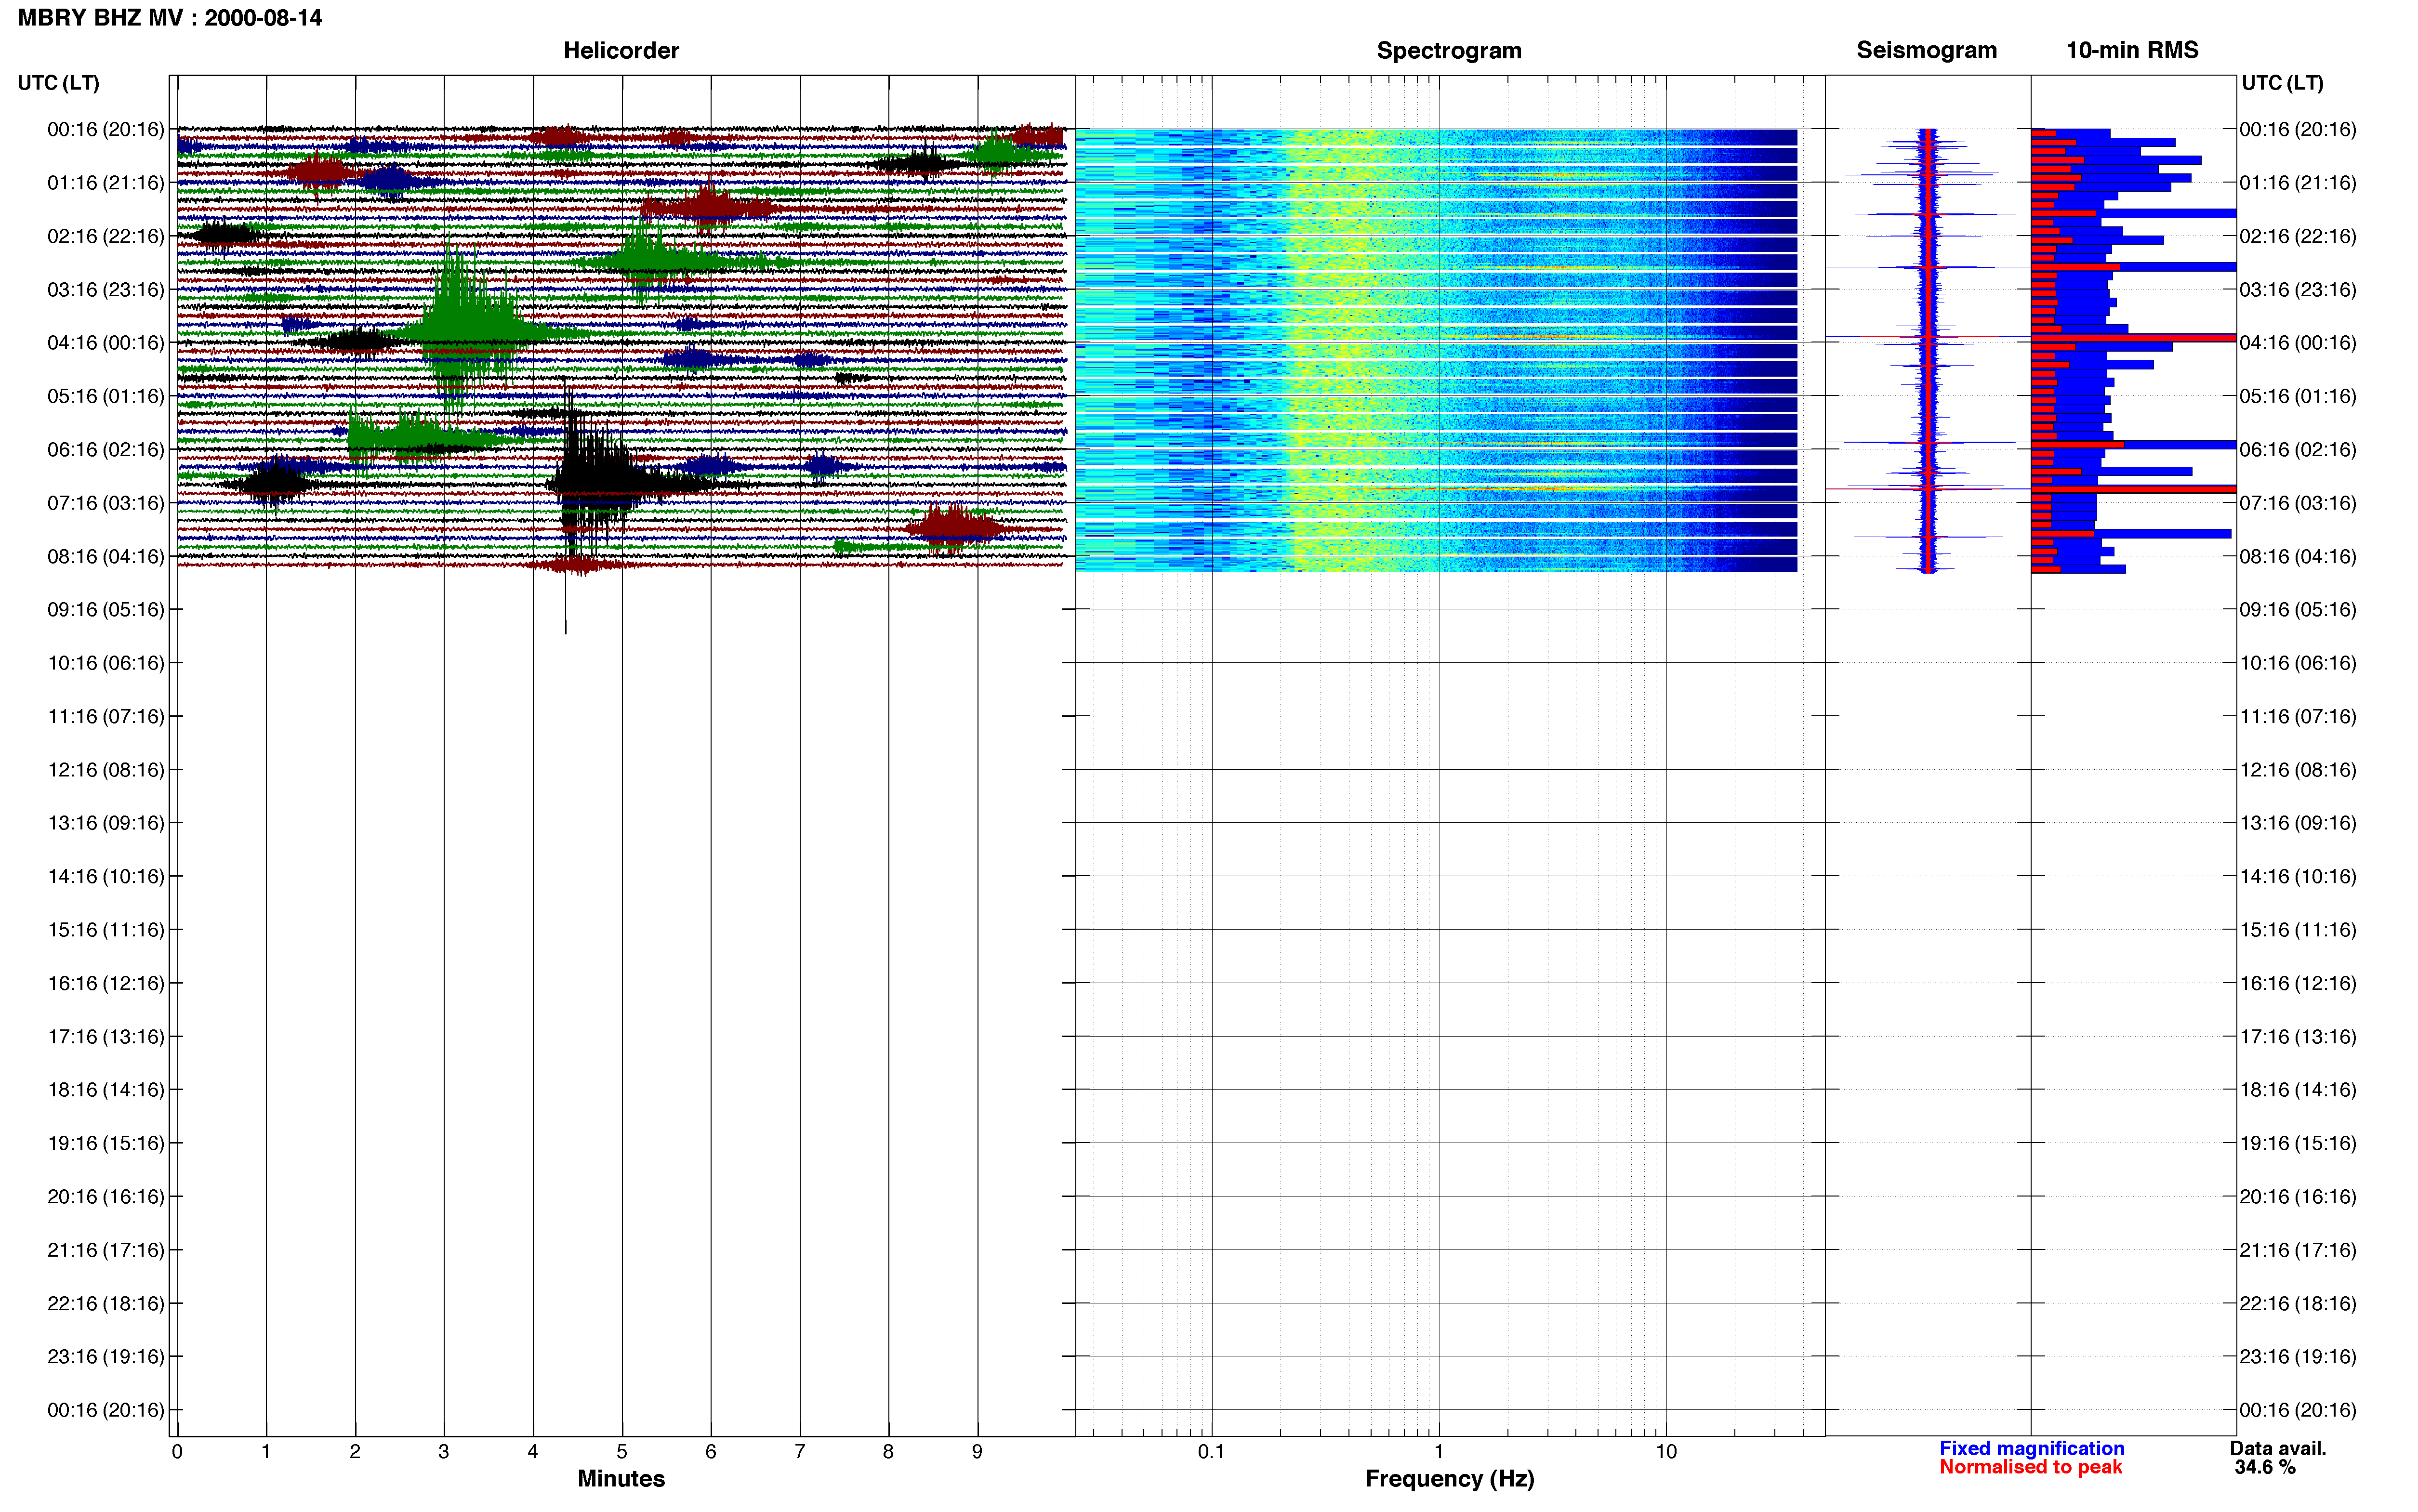The width and height of the screenshot is (2418, 1512).
Task: Click the longest red RMS bar near 07:16
Action: pyautogui.click(x=2133, y=489)
